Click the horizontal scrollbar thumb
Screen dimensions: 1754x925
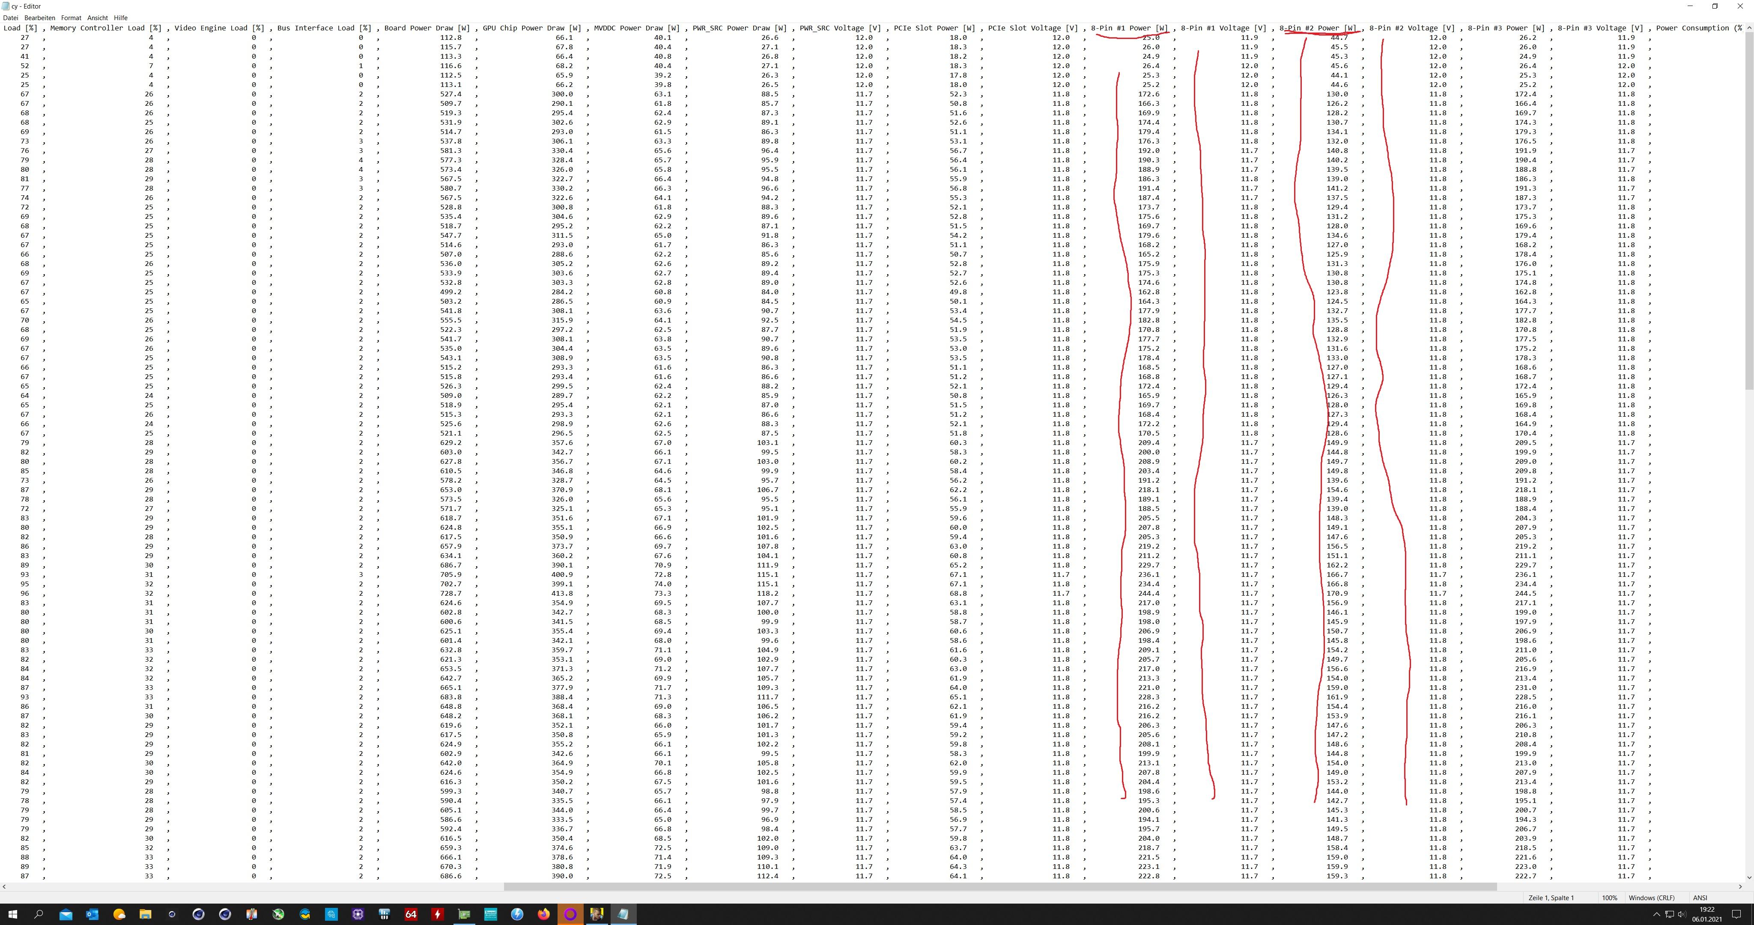999,887
